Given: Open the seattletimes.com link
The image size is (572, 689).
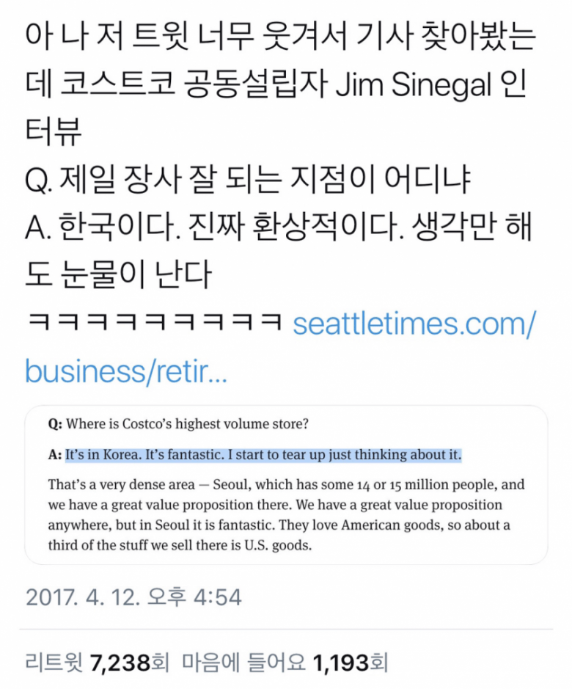Looking at the screenshot, I should 414,324.
